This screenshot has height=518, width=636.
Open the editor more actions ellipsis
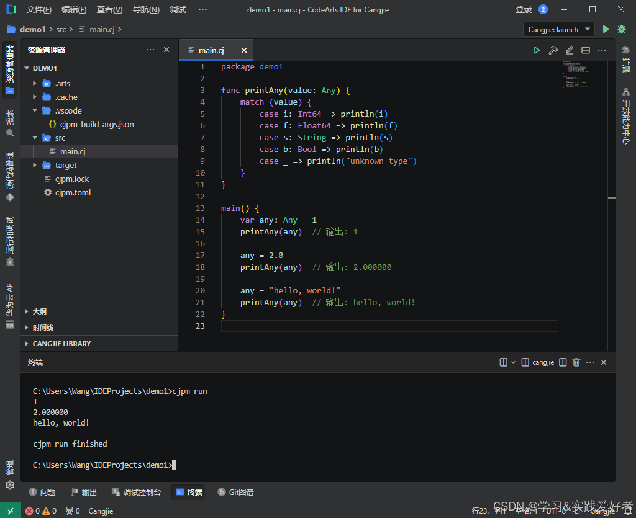pos(602,50)
